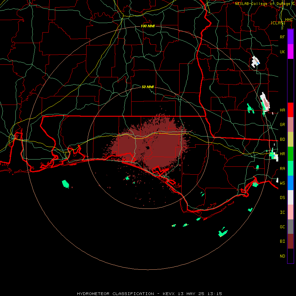Click the BD legend label
This screenshot has height=296, width=296.
282,139
